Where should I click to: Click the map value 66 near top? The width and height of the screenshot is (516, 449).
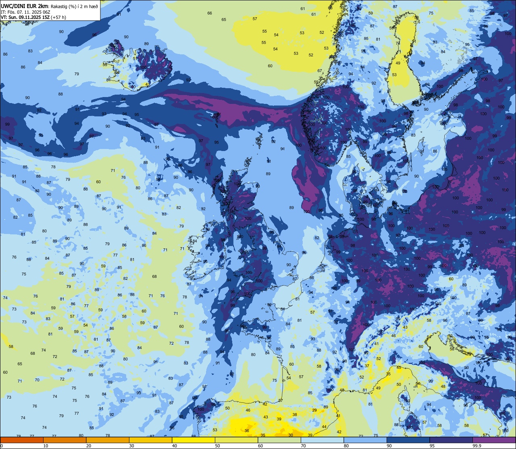point(210,13)
